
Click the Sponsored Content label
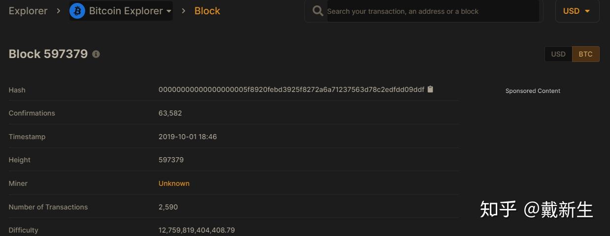point(533,91)
